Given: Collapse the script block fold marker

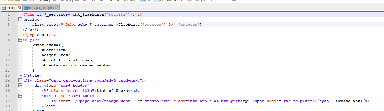Looking at the screenshot, I should 20,19.
